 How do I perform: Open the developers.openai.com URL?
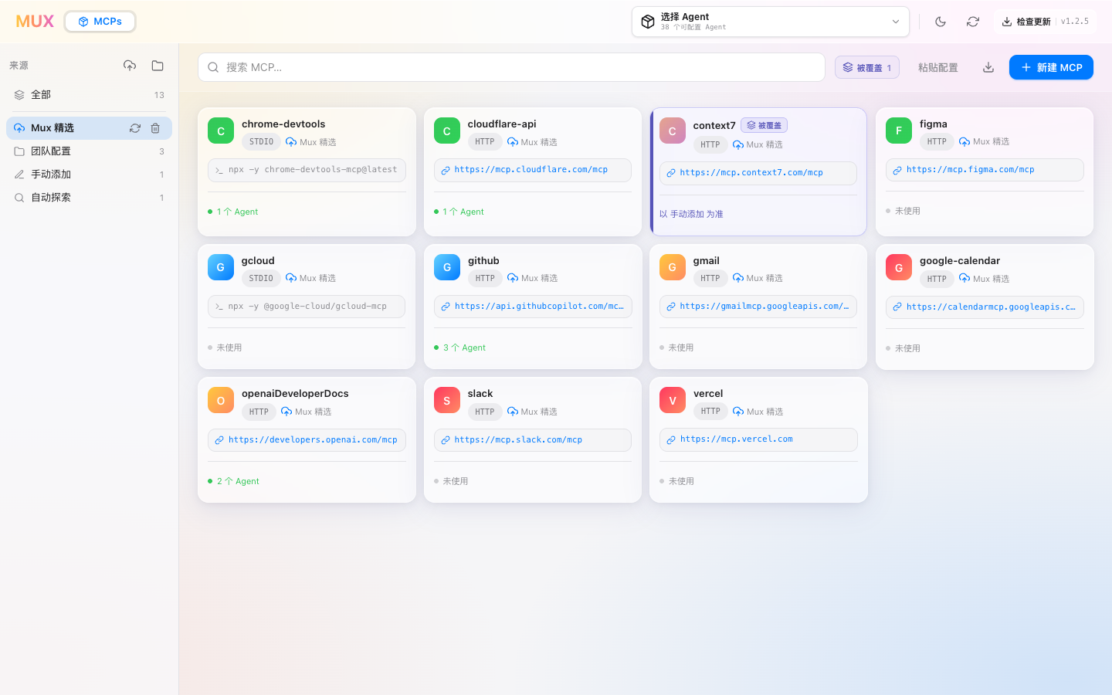(x=307, y=440)
